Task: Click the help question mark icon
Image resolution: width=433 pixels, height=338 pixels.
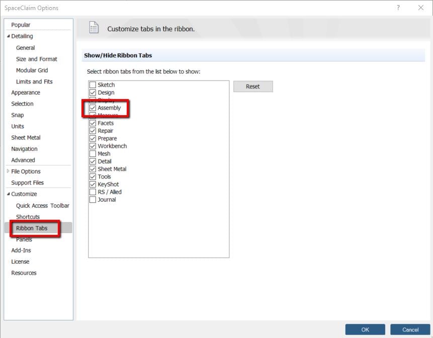Action: pyautogui.click(x=398, y=8)
